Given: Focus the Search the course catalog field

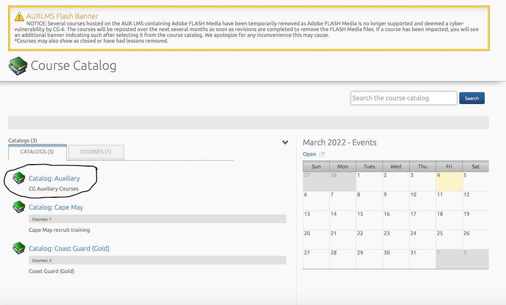Looking at the screenshot, I should [x=403, y=98].
